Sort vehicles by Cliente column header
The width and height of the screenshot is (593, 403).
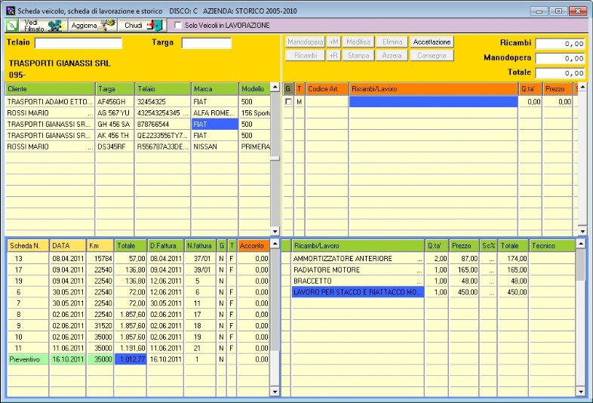(50, 89)
